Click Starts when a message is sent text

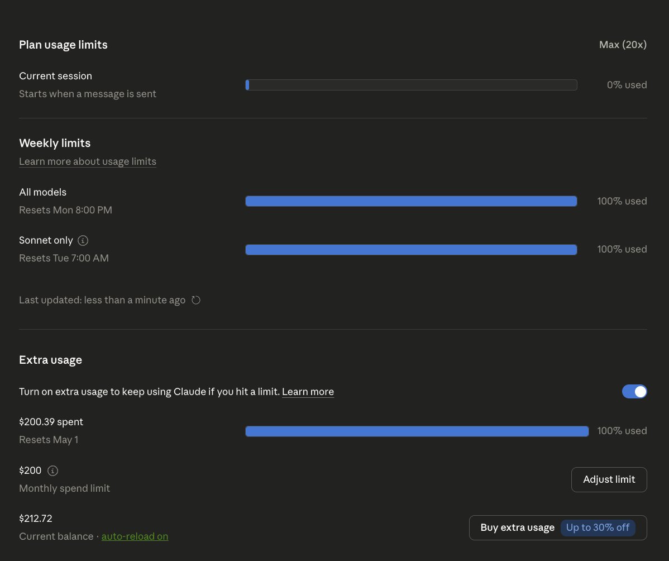(88, 94)
